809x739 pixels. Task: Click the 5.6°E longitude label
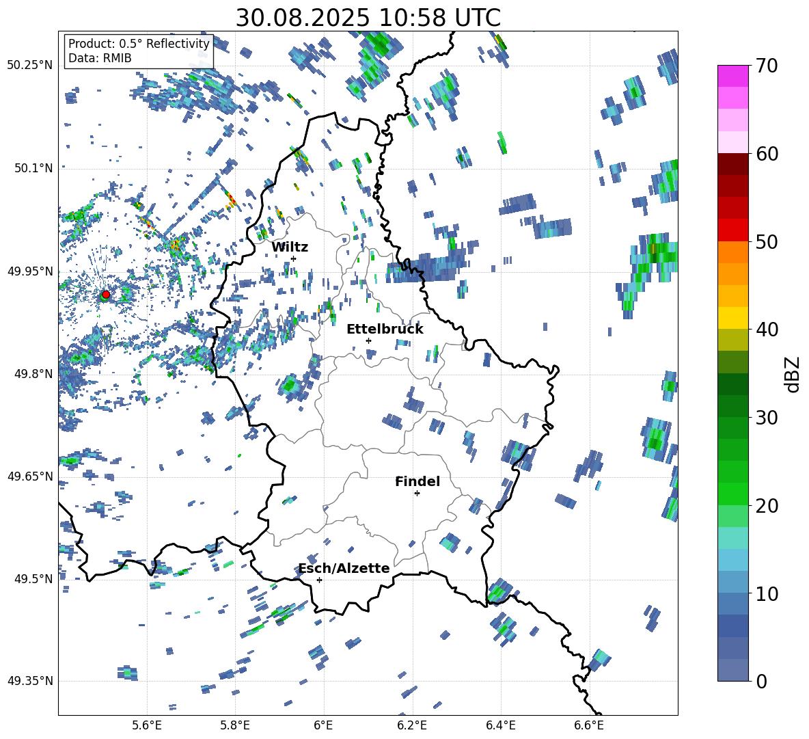point(147,725)
